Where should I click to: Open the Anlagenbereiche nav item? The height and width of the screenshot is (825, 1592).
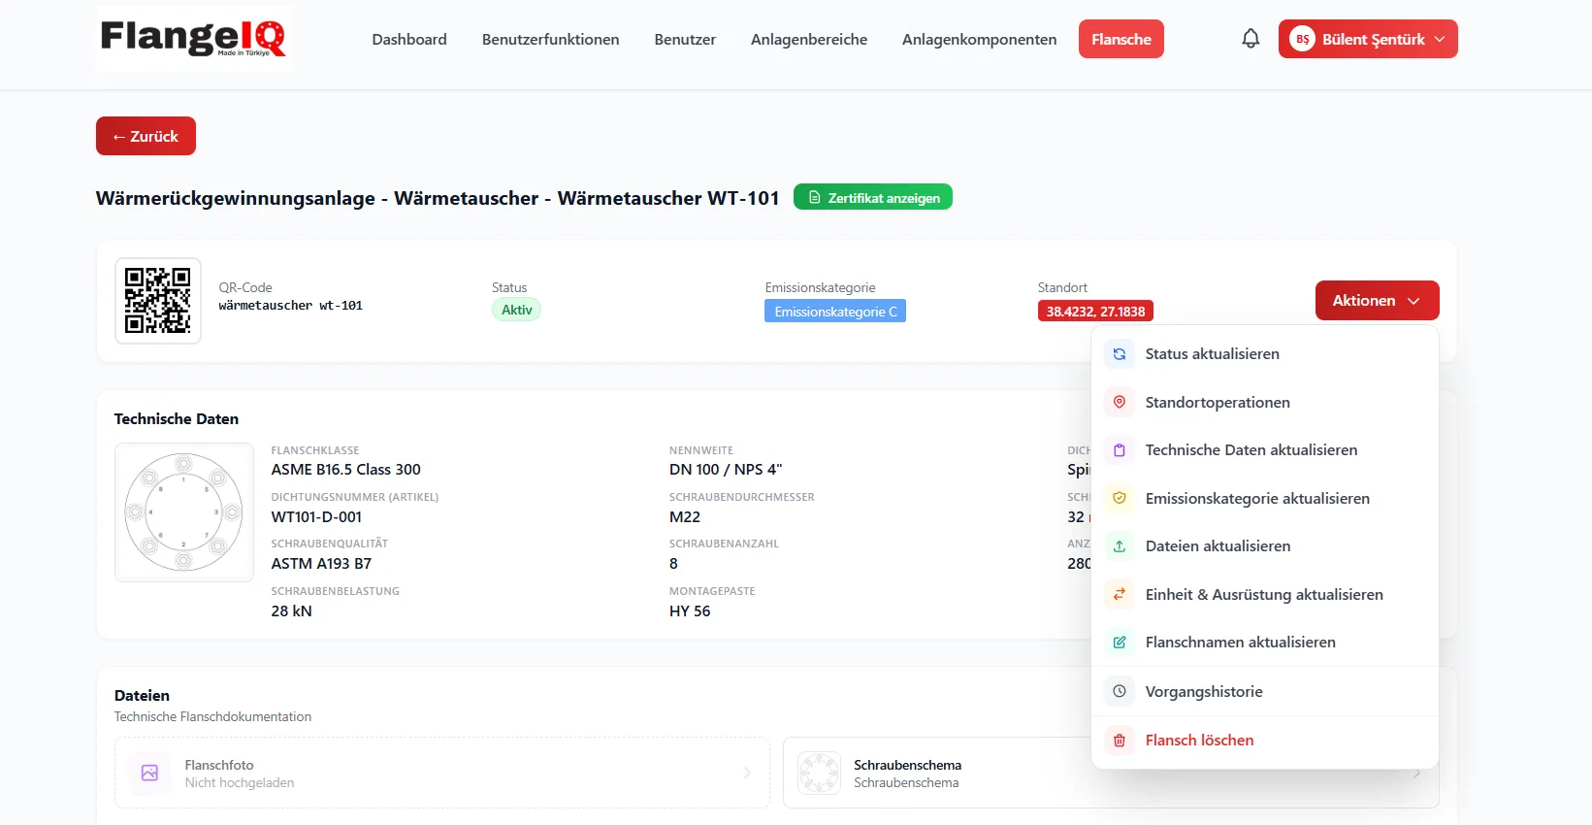[x=809, y=39]
